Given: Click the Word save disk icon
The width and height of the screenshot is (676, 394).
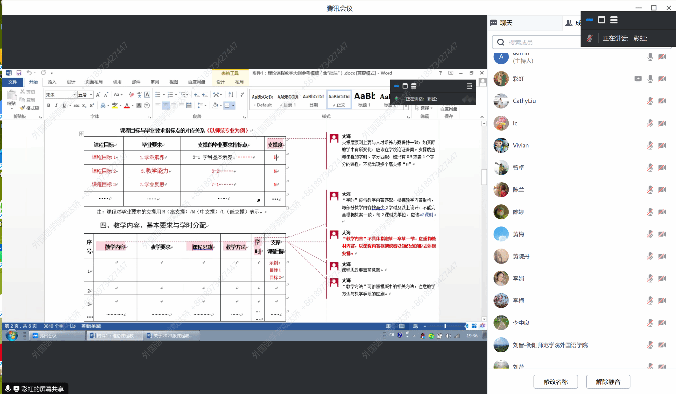Looking at the screenshot, I should (19, 73).
